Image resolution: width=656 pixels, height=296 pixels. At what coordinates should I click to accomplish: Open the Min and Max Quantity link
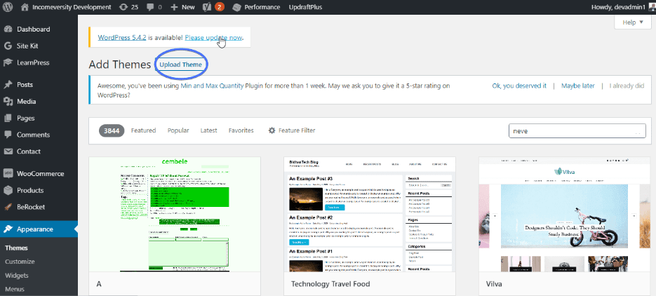(x=212, y=86)
